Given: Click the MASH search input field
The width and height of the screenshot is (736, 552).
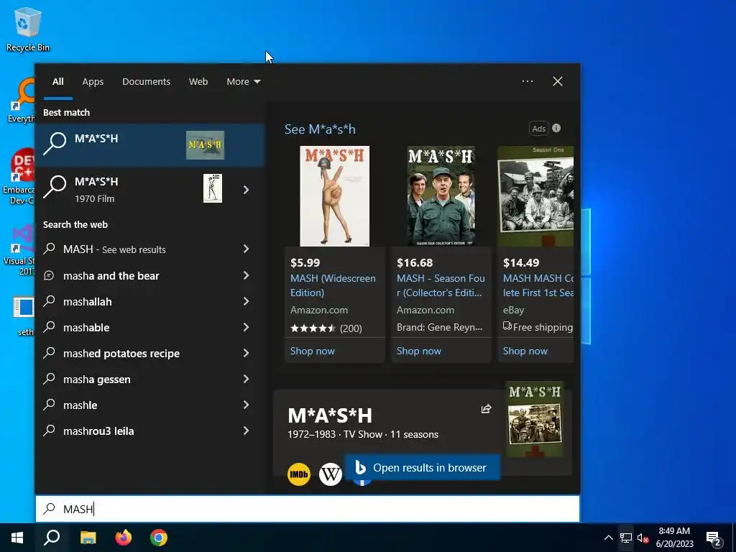Looking at the screenshot, I should pos(308,509).
